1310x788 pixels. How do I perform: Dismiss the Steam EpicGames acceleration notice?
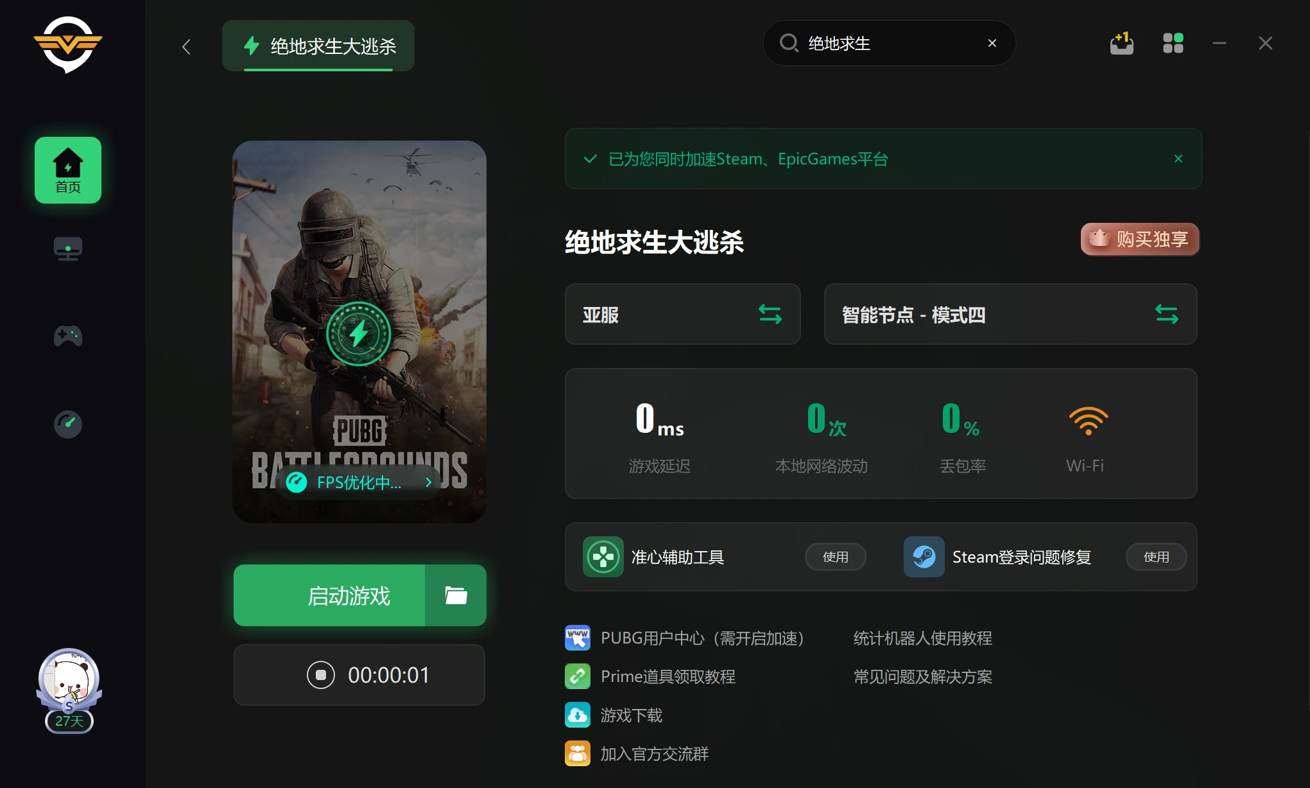(x=1178, y=159)
